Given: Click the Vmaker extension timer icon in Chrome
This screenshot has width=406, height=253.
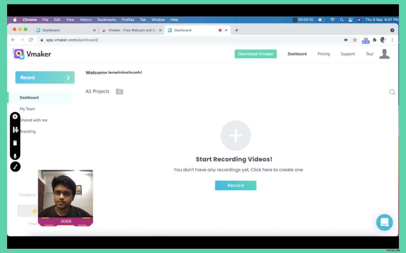Looking at the screenshot, I should [365, 40].
